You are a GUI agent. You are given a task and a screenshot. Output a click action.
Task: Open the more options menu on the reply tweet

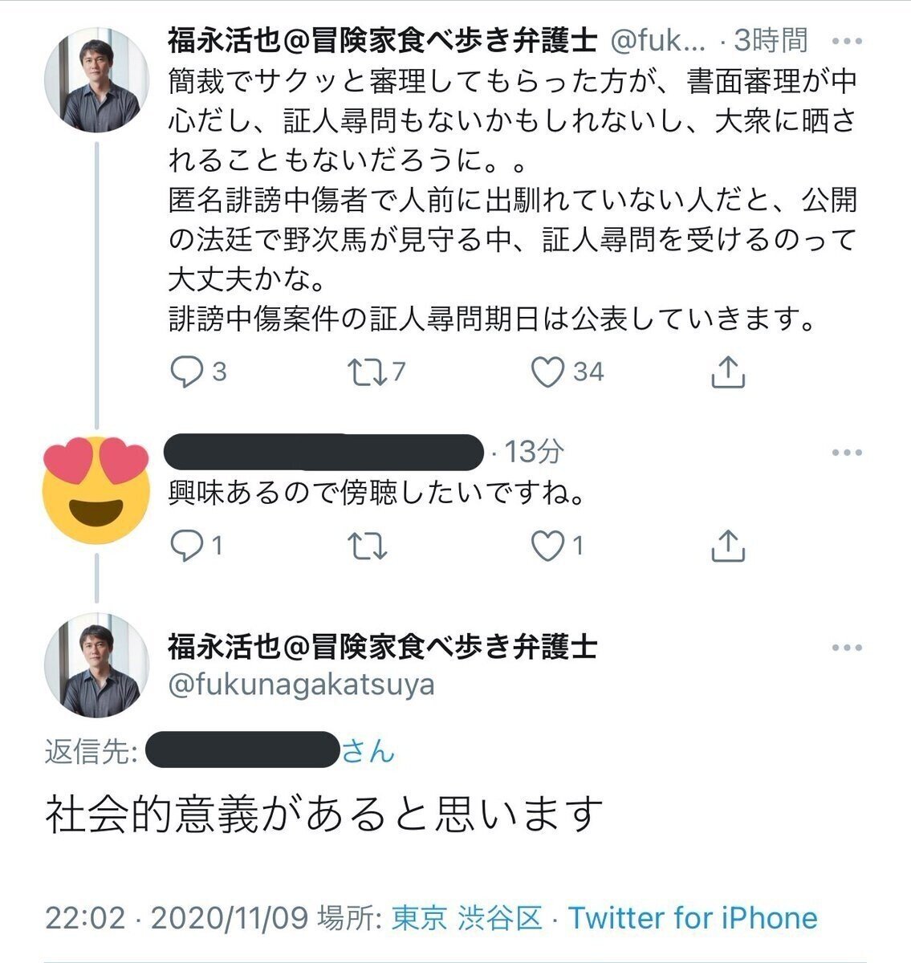coord(844,452)
